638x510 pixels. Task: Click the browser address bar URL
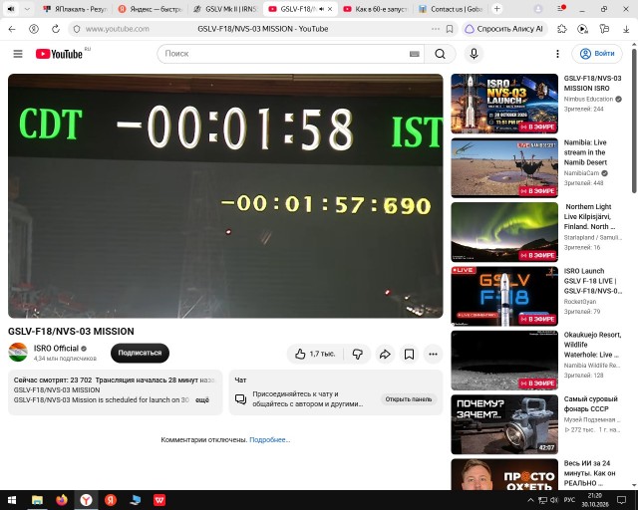[118, 29]
